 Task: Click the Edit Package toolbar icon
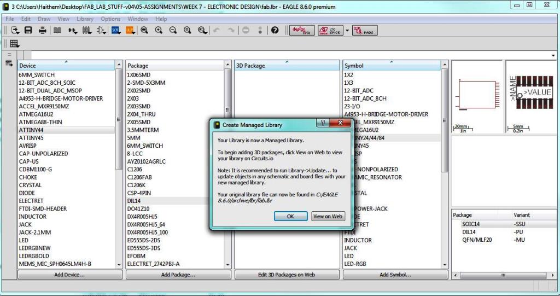coord(87,31)
